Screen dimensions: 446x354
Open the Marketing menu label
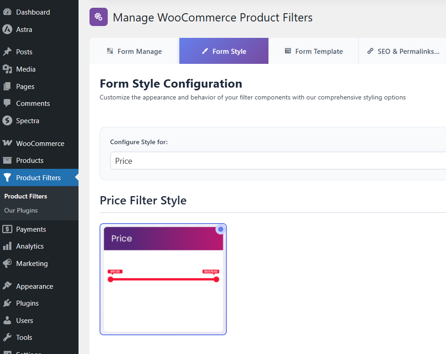coord(32,264)
